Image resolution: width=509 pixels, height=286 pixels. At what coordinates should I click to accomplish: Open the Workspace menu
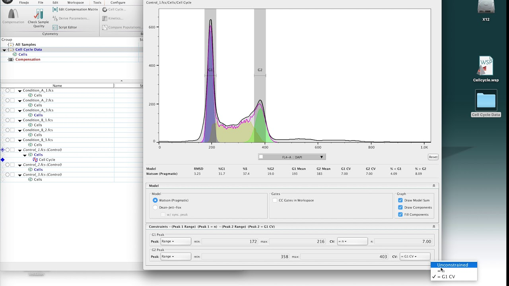[76, 2]
